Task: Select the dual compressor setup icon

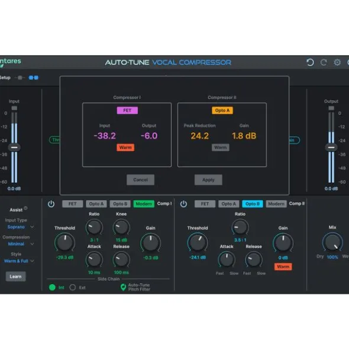Action: tap(34, 78)
